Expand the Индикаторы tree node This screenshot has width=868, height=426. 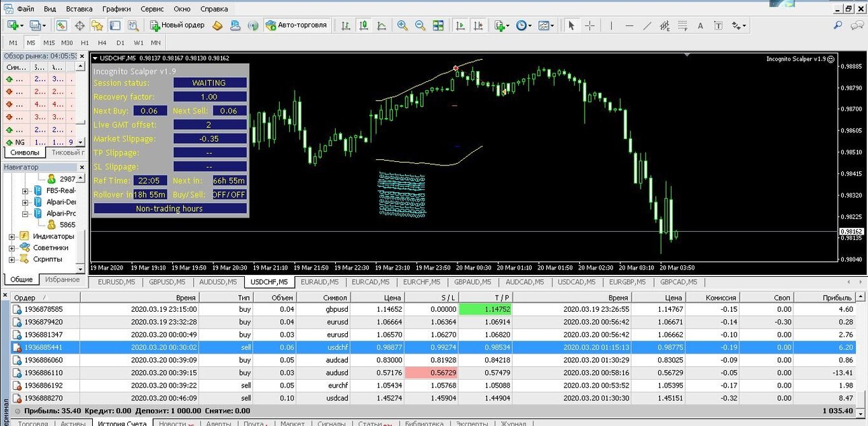[12, 237]
